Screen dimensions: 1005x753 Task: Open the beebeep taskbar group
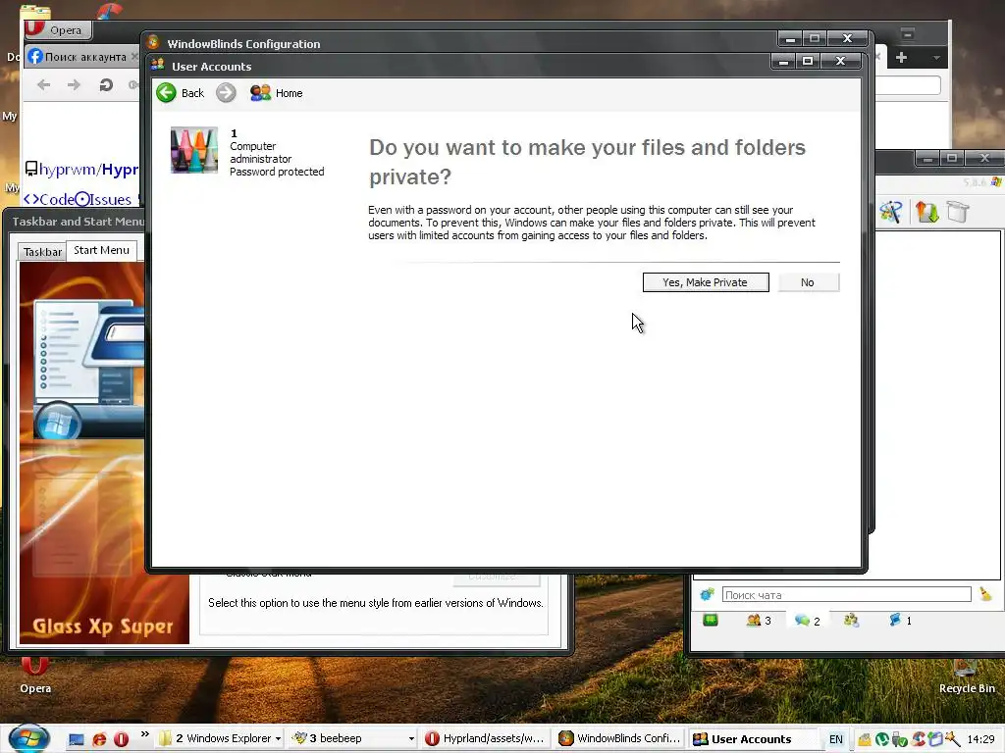pyautogui.click(x=352, y=738)
